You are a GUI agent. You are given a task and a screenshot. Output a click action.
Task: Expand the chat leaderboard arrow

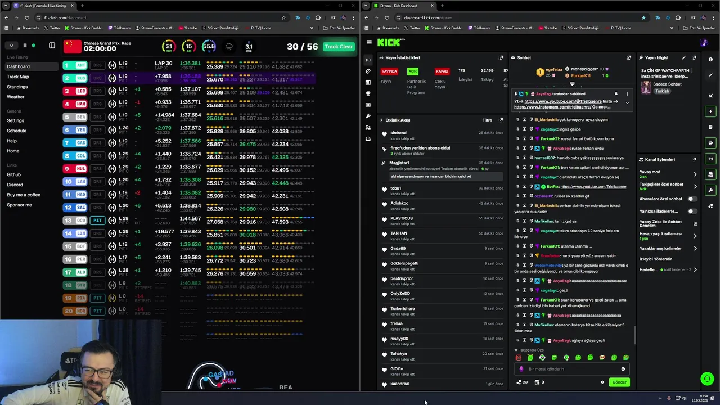point(572,84)
